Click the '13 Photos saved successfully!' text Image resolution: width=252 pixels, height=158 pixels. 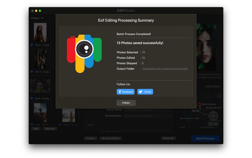coord(140,43)
